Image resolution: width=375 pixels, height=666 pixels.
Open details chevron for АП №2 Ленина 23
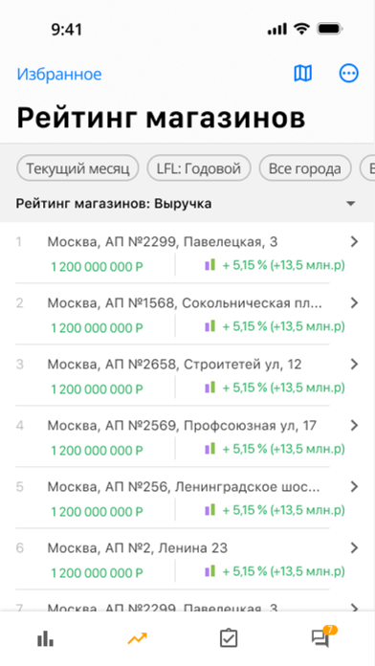(x=354, y=548)
